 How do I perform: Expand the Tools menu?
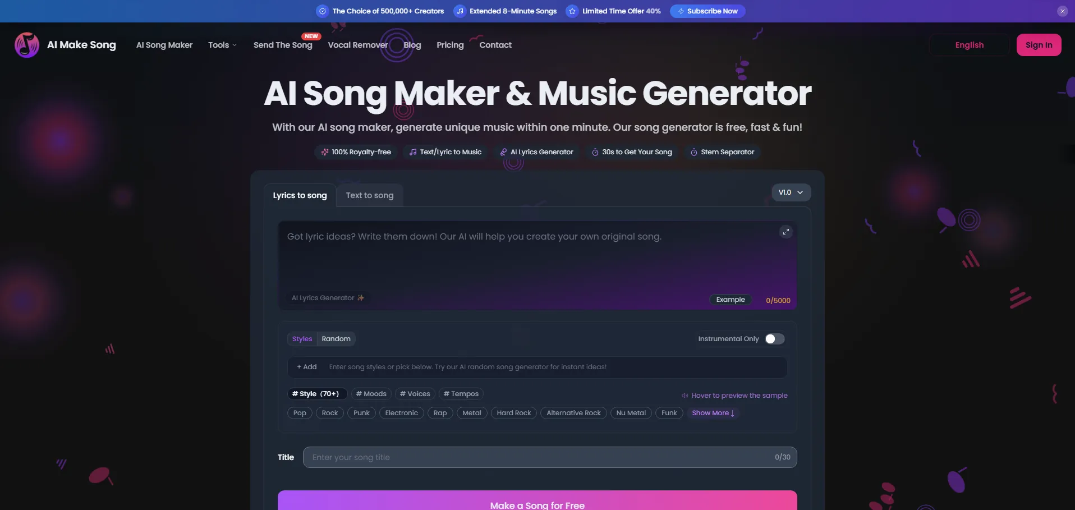(222, 45)
